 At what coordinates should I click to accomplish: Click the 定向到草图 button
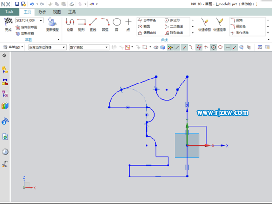point(29,27)
